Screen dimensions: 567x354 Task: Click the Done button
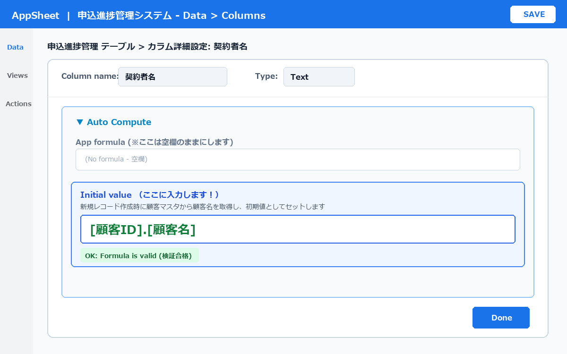click(x=501, y=318)
